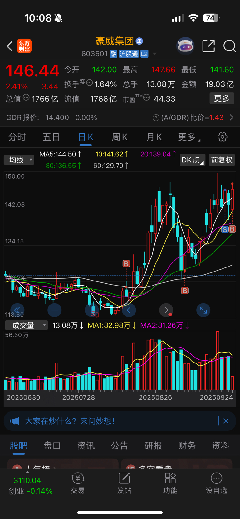This screenshot has width=240, height=519.
Task: Tap the MA5:144.50 indicator value
Action: (60, 154)
